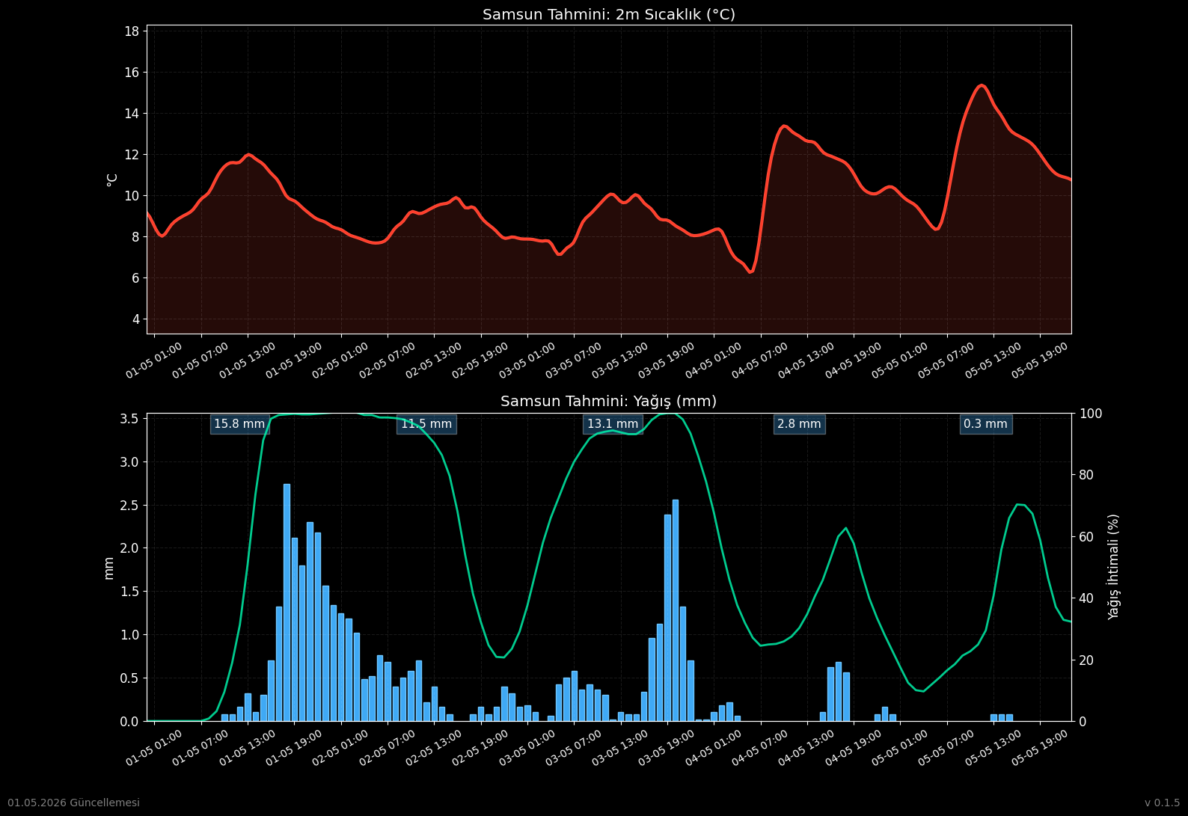This screenshot has height=816, width=1188.
Task: Click the 05-05 temperature peak above 15°C
Action: coord(982,85)
